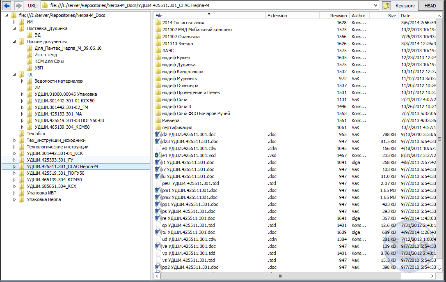Select Тех обсл folder in tree
This screenshot has width=446, height=282.
tap(36, 134)
